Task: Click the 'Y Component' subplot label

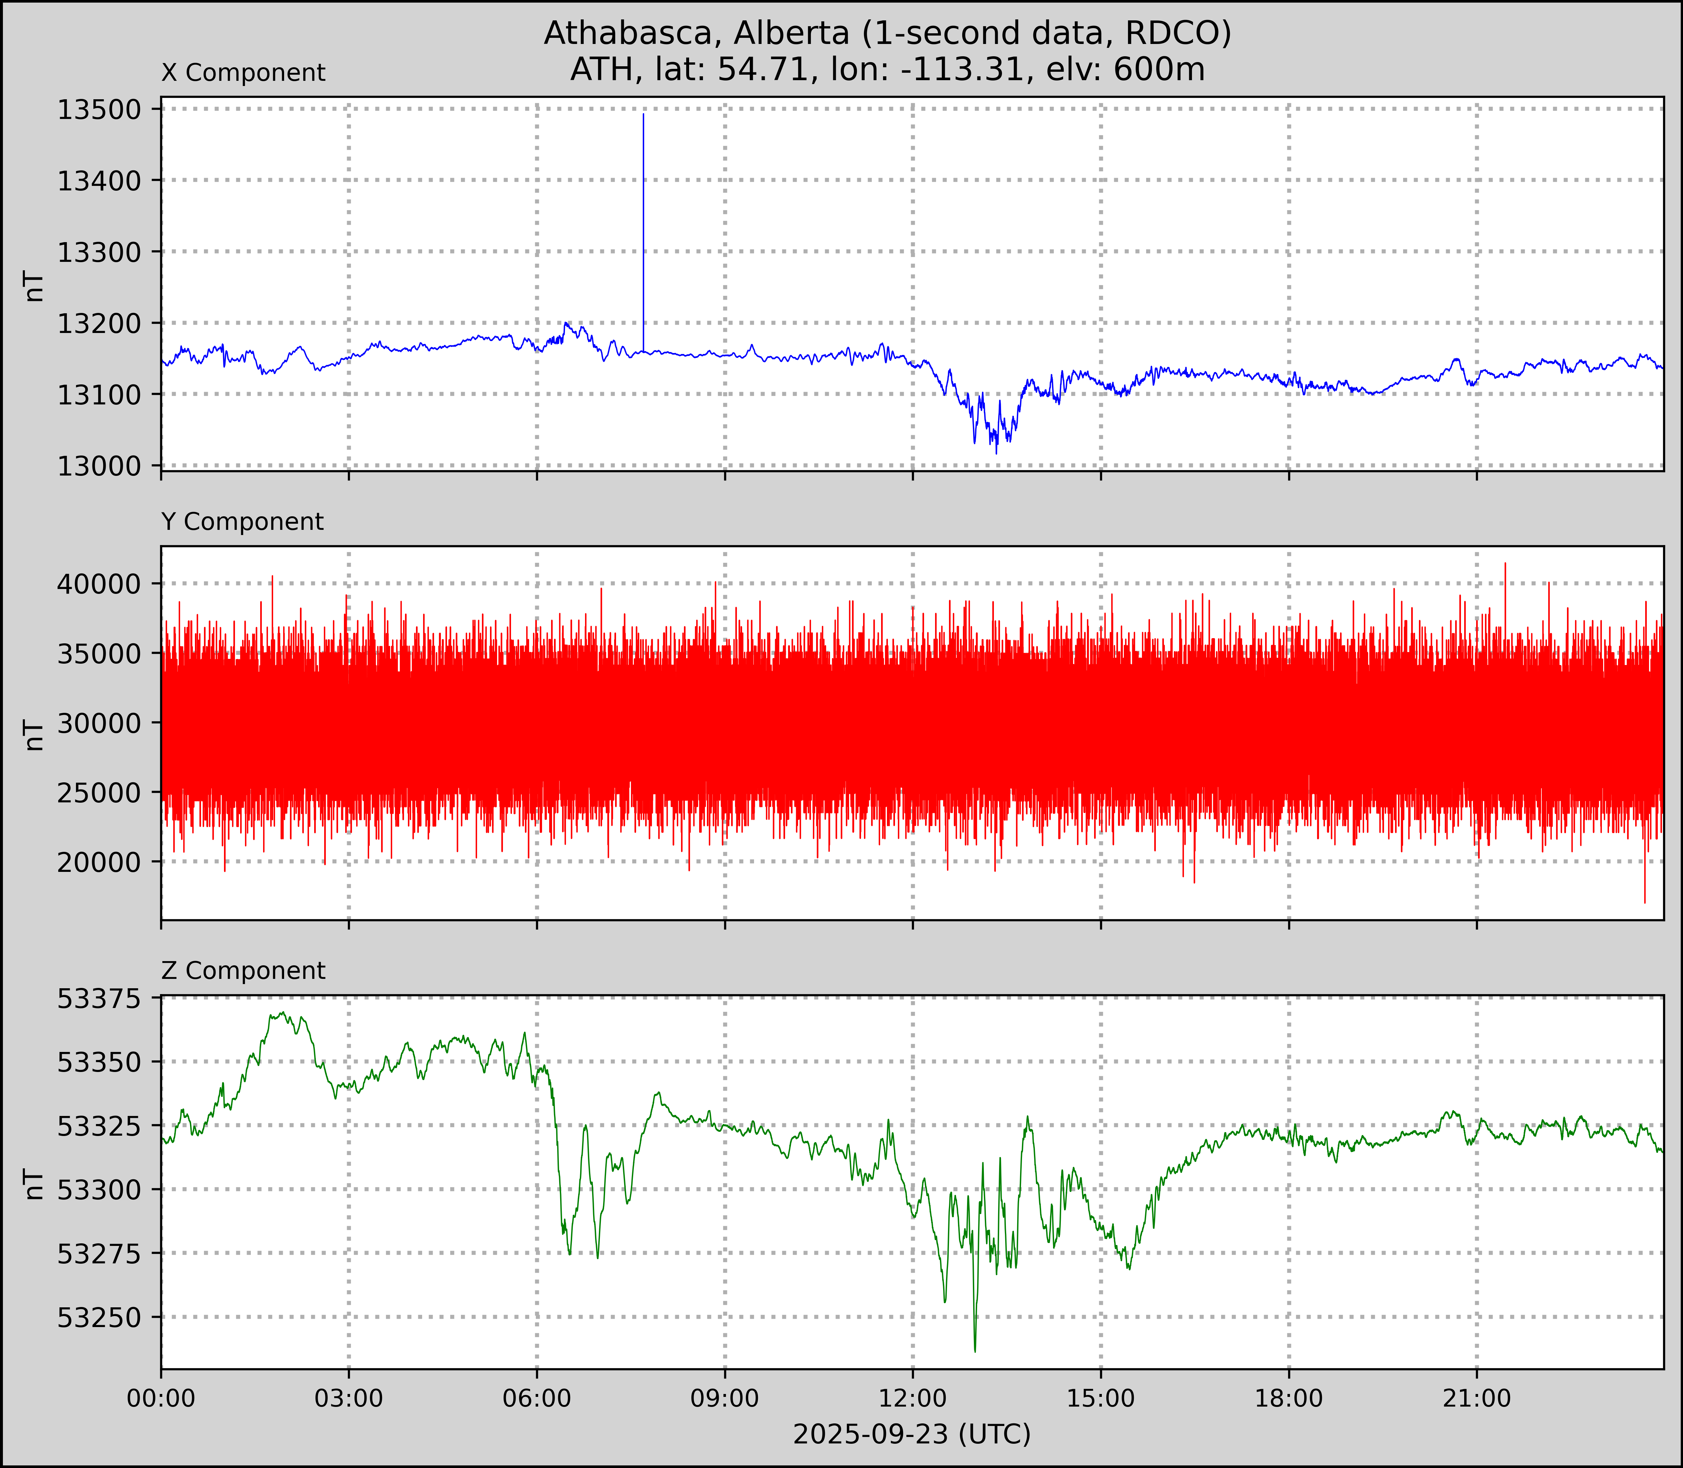Action: coord(242,522)
